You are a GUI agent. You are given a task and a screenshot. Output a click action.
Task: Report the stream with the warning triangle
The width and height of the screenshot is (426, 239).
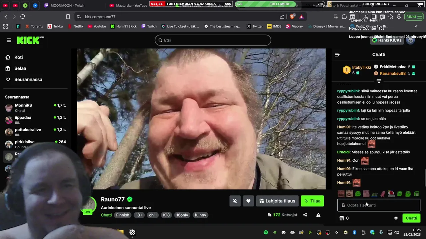[x=318, y=215]
